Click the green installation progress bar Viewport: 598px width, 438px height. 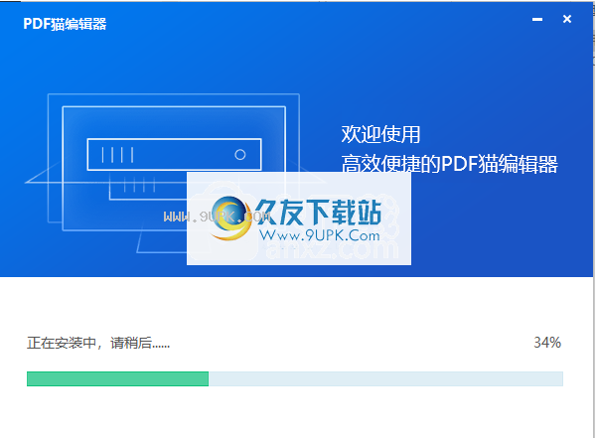294,378
